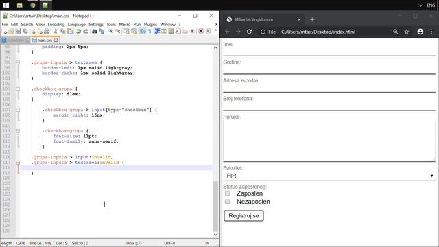Open the Language menu
This screenshot has width=439, height=247.
pyautogui.click(x=76, y=25)
